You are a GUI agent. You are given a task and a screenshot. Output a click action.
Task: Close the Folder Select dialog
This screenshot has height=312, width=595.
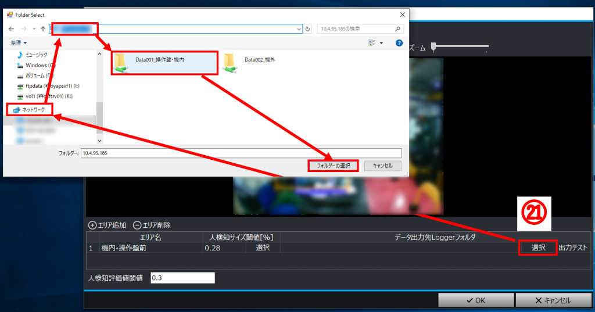pyautogui.click(x=402, y=15)
